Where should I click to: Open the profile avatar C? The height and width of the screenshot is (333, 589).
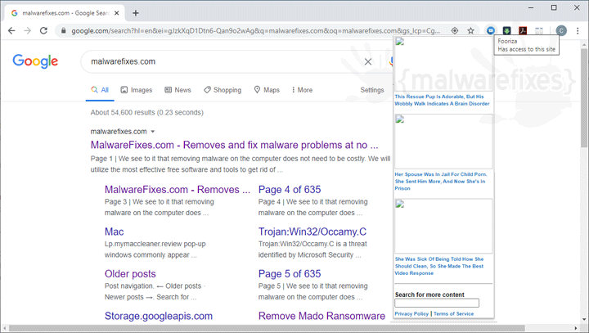pos(561,31)
